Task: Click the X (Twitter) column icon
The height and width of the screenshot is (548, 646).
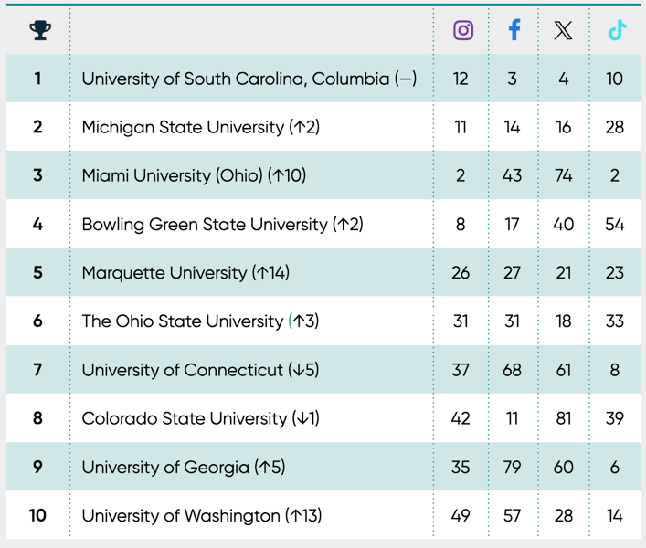Action: (563, 30)
